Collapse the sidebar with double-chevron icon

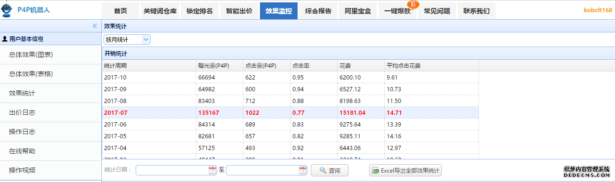click(95, 26)
